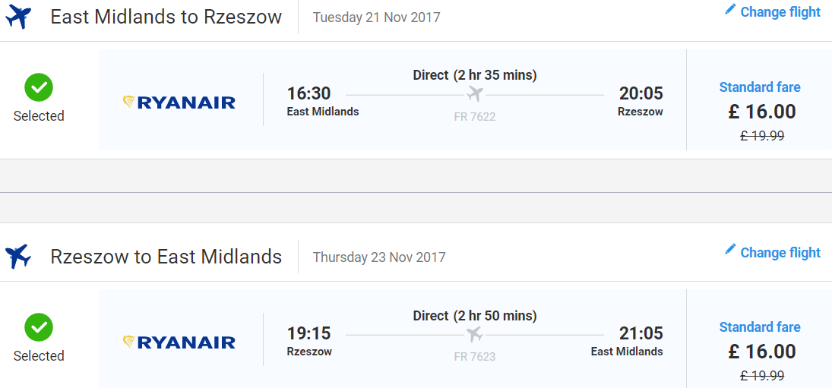Select Standard fare on the return flight
Viewport: 832px width, 388px height.
(759, 327)
